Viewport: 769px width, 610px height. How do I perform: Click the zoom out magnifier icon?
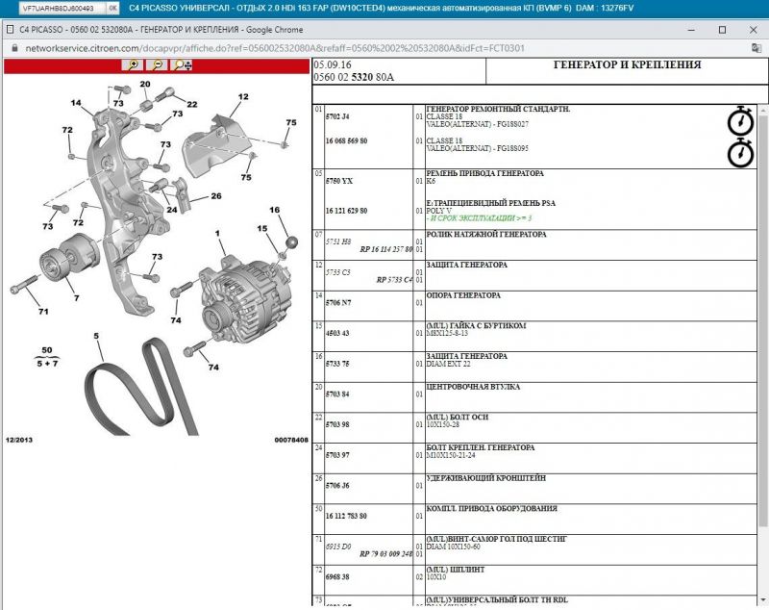coord(157,65)
